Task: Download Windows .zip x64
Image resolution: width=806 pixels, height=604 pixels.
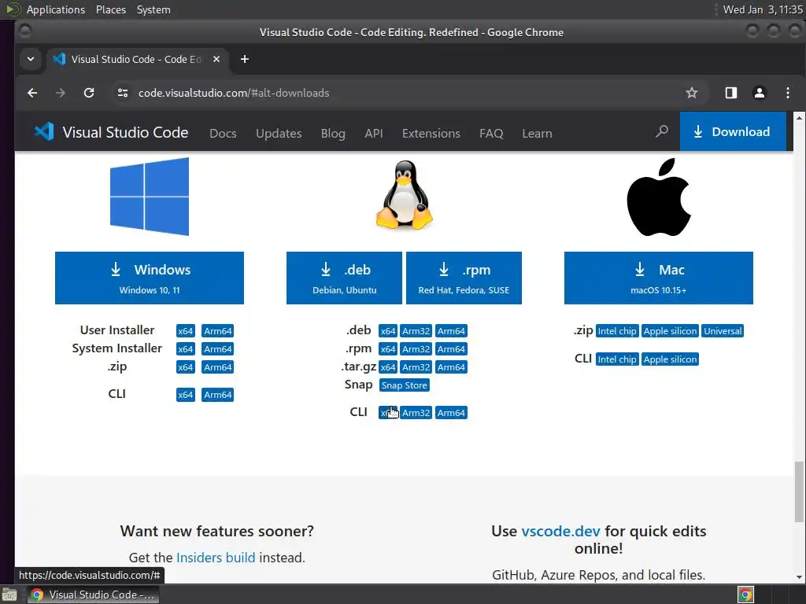Action: [186, 367]
